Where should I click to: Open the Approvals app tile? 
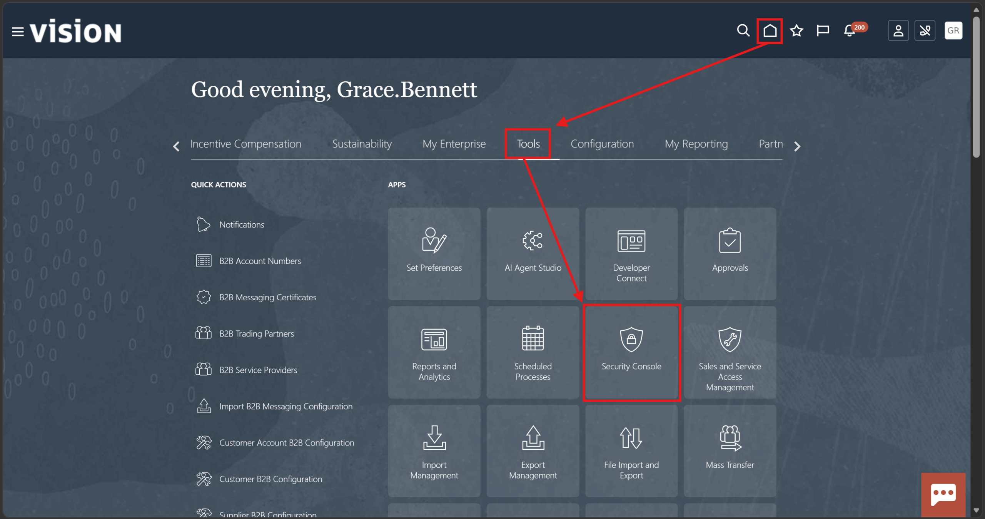click(x=730, y=254)
